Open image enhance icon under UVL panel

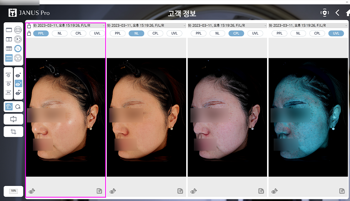(342, 191)
